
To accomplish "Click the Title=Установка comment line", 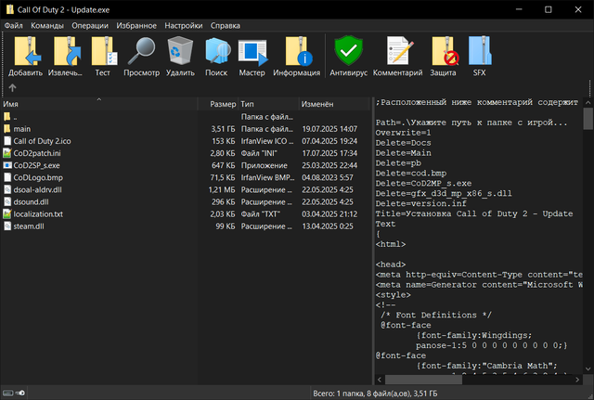I will click(474, 213).
